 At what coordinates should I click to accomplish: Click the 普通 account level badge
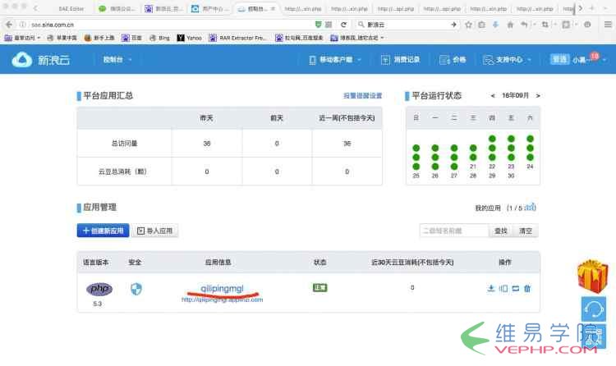[x=559, y=59]
